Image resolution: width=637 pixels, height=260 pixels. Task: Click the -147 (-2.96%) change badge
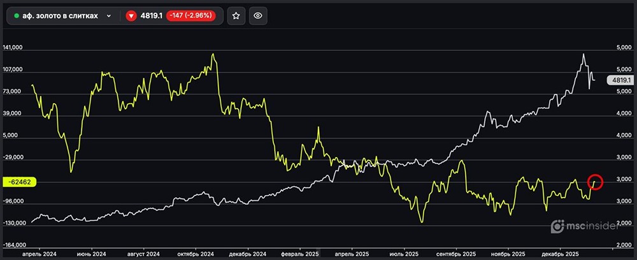[x=191, y=17]
